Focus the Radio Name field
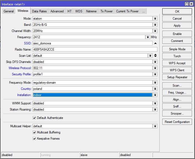195x159 pixels. pyautogui.click(x=95, y=50)
